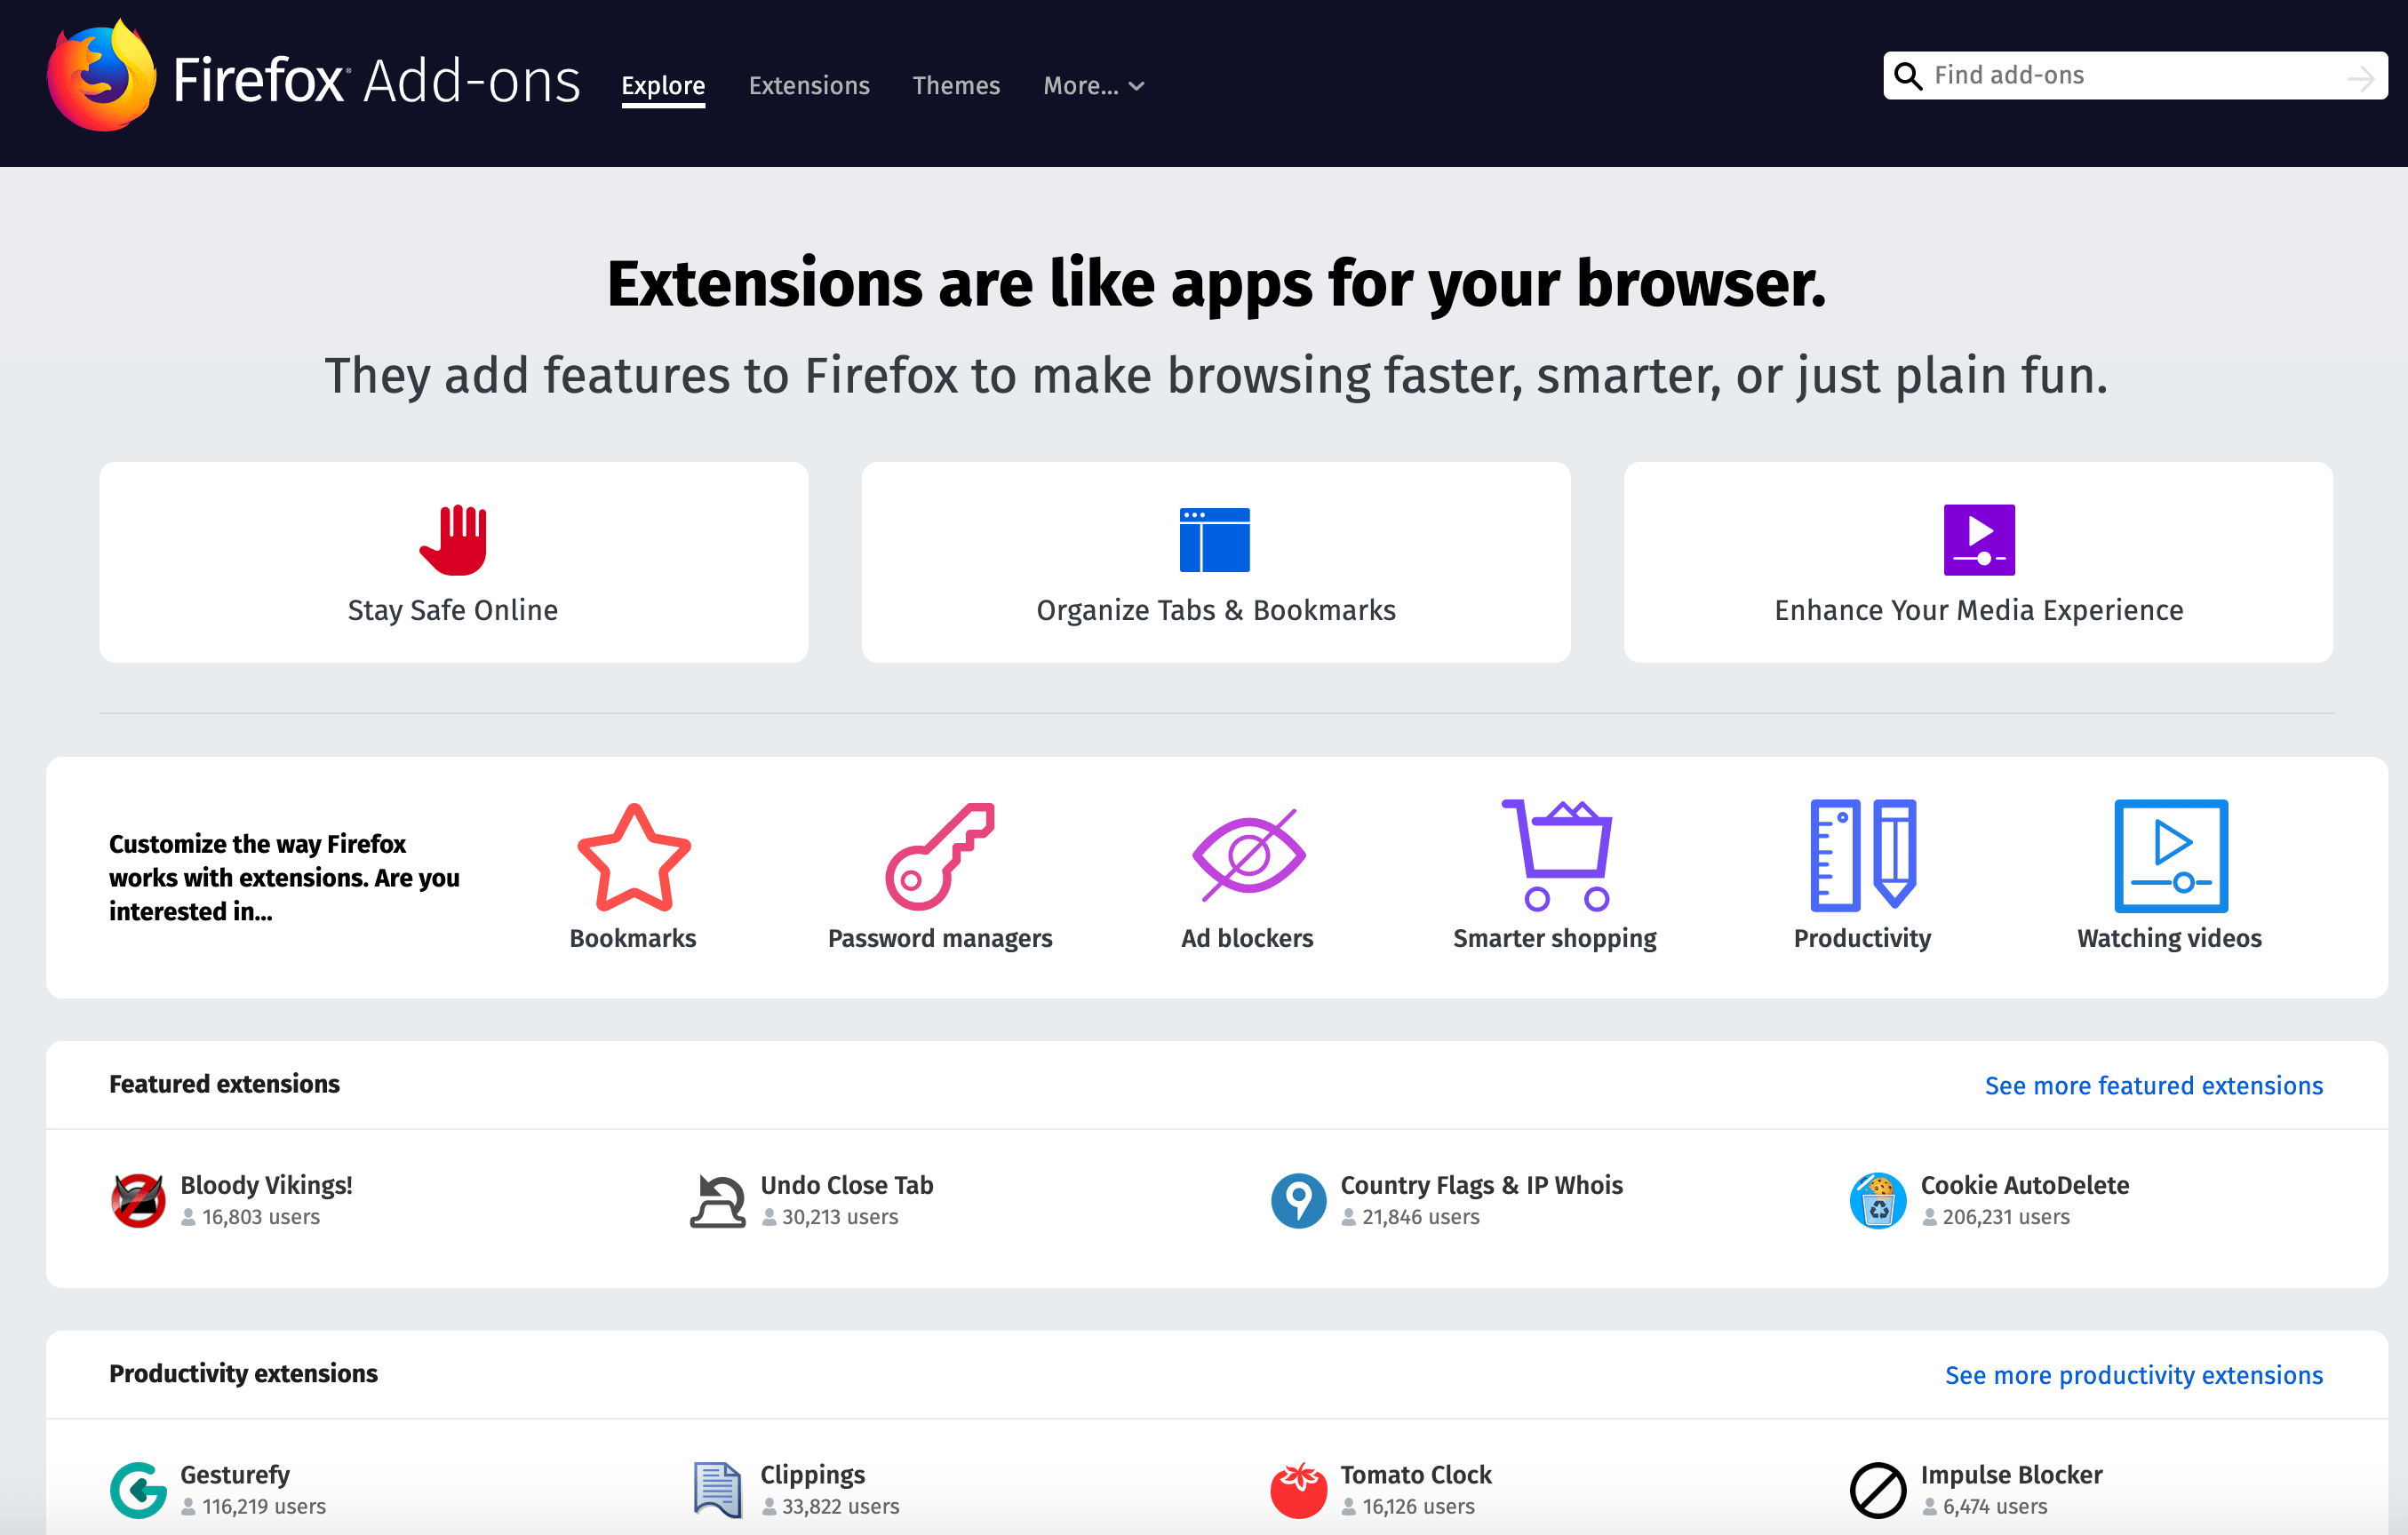Click the search submit arrow icon
This screenshot has height=1535, width=2408.
pos(2361,78)
